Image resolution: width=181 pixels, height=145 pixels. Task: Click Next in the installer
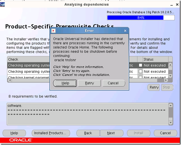pyautogui.click(x=112, y=133)
